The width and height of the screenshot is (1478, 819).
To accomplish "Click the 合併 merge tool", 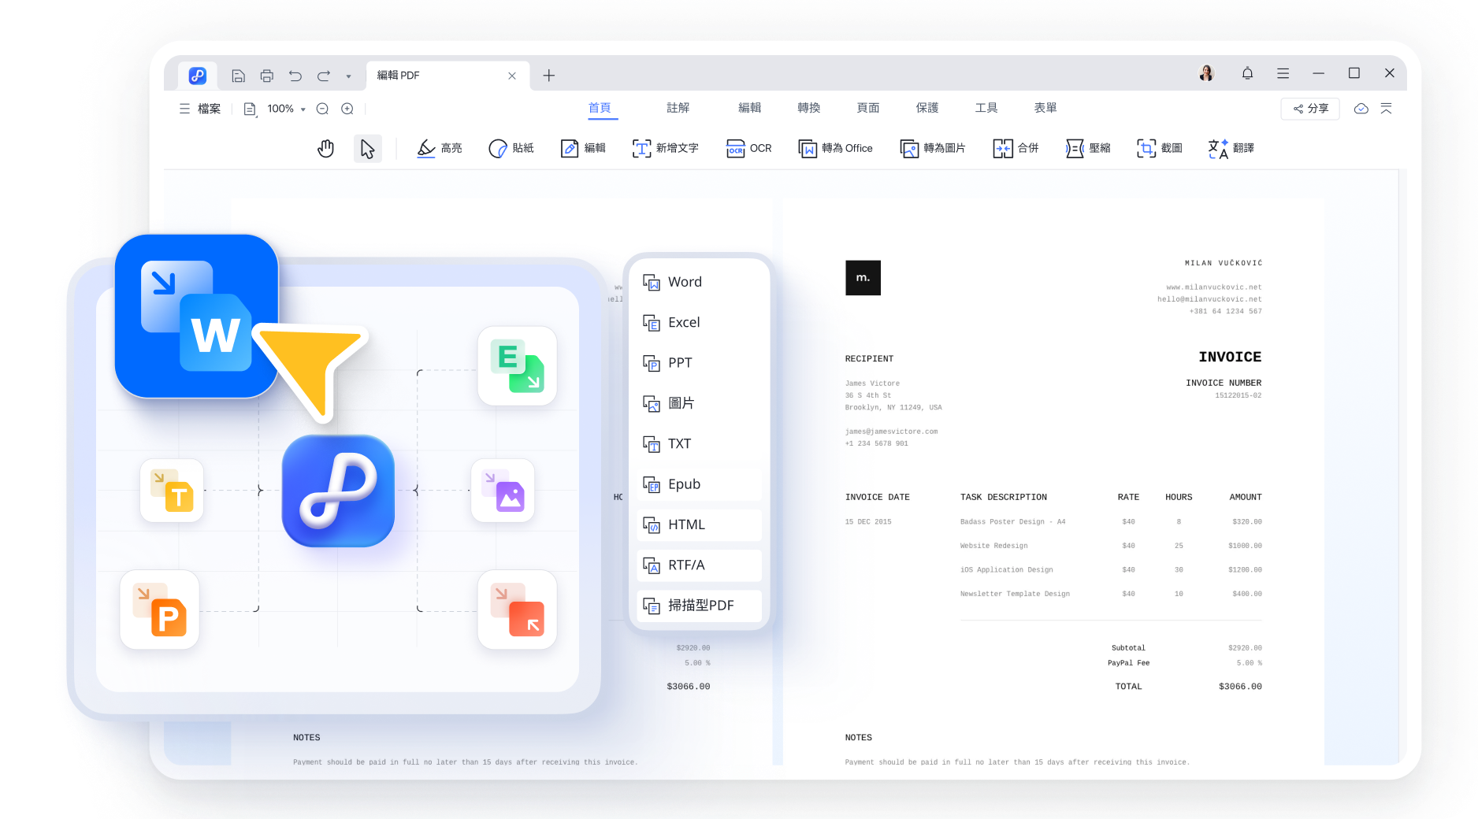I will [x=1016, y=148].
